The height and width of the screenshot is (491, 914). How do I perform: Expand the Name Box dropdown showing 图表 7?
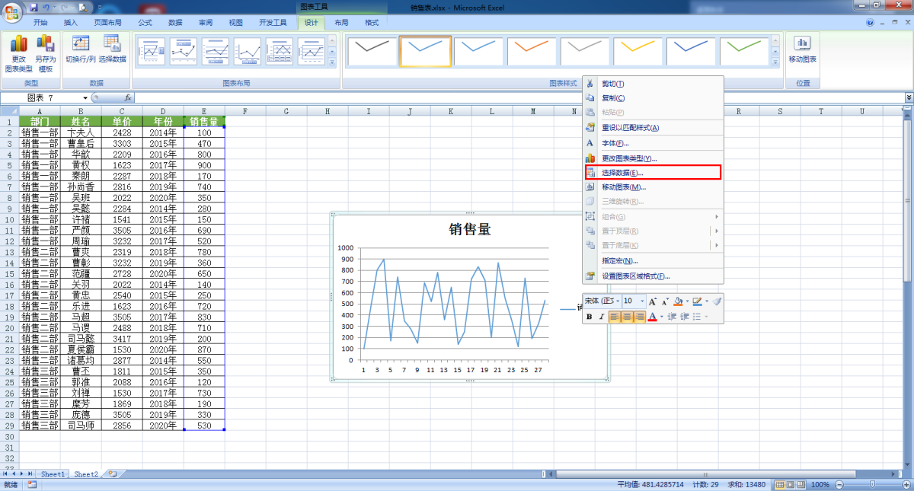pyautogui.click(x=85, y=98)
